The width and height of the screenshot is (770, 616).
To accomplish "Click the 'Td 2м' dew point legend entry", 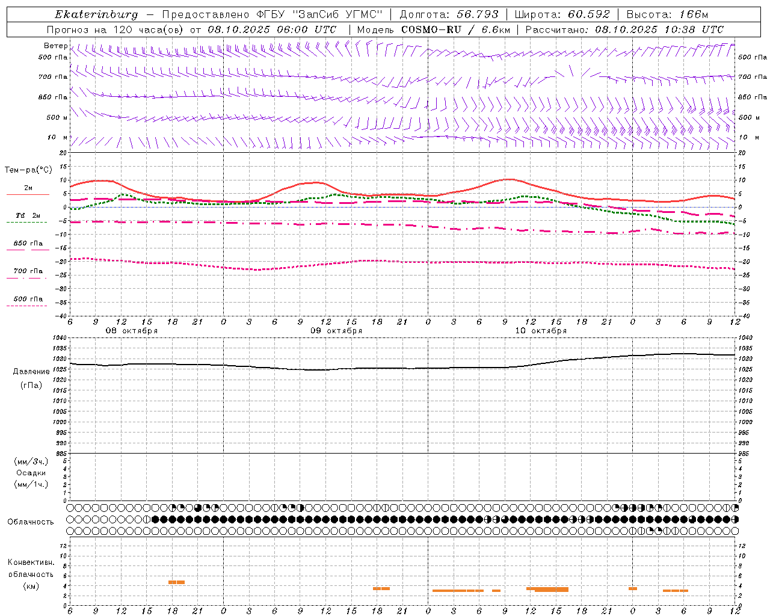I will (x=28, y=218).
